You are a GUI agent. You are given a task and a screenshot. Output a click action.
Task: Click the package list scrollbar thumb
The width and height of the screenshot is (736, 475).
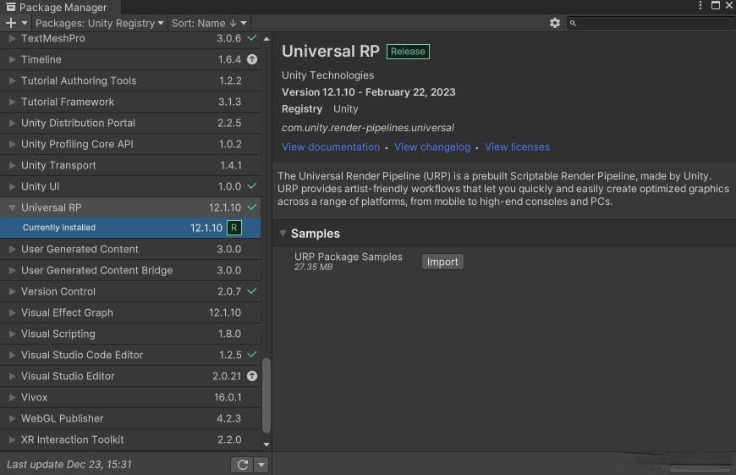pyautogui.click(x=266, y=395)
